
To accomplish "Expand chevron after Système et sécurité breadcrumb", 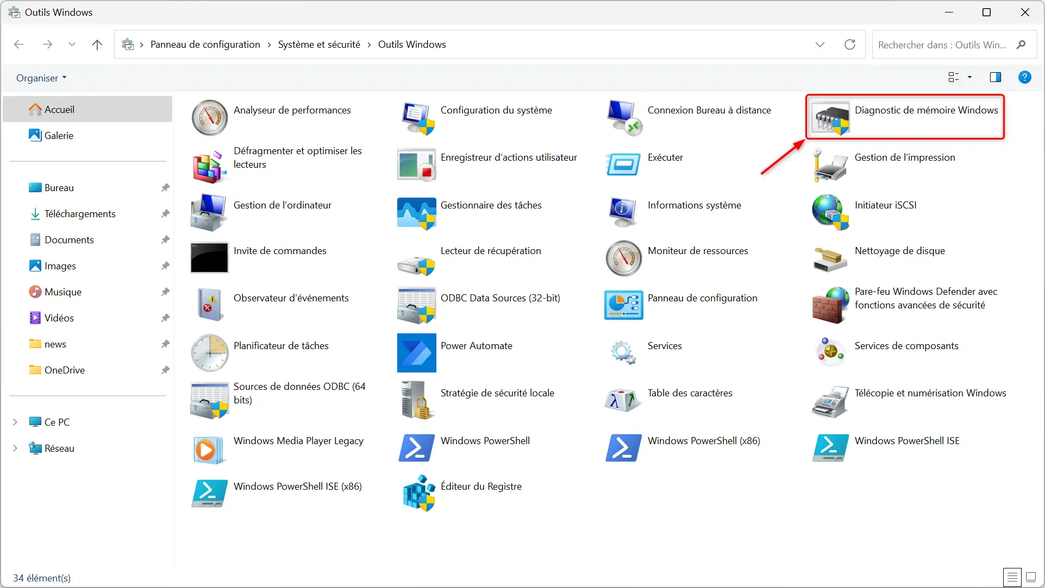I will (369, 45).
